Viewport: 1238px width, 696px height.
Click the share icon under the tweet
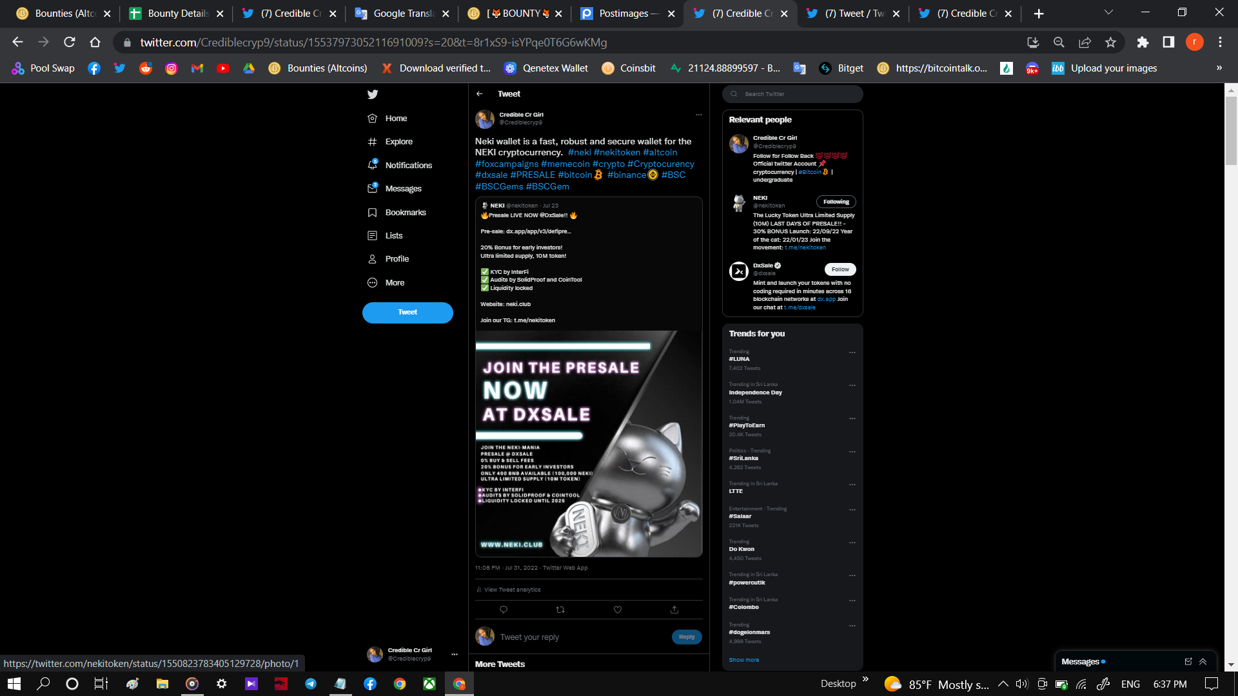(674, 610)
